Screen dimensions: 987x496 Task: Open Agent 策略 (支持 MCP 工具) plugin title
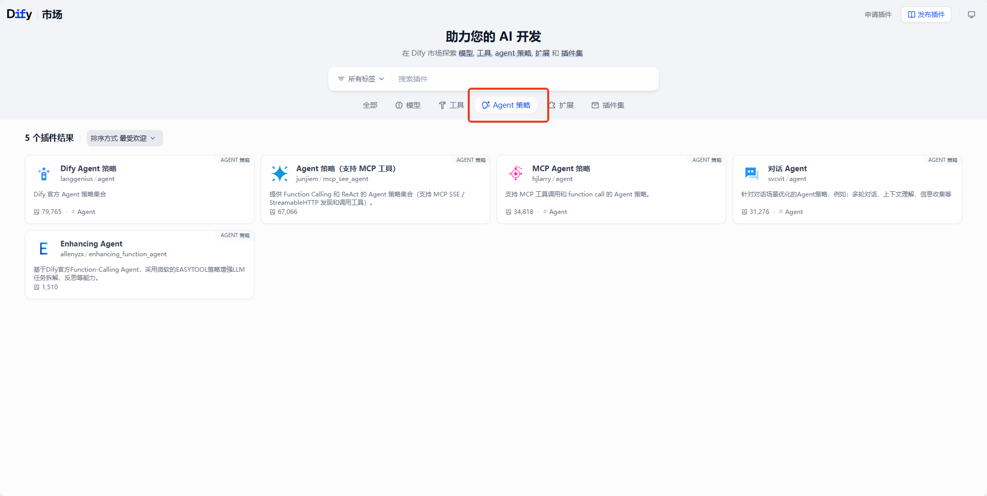point(346,169)
